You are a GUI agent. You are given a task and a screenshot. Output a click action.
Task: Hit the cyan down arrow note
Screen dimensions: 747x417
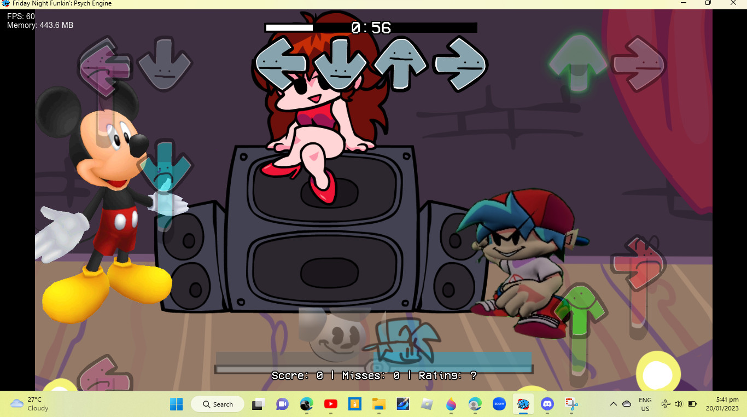(165, 166)
